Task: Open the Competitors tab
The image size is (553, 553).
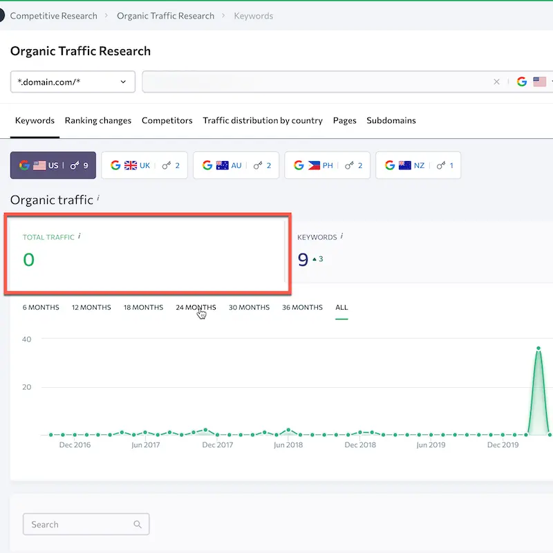Action: [x=167, y=120]
